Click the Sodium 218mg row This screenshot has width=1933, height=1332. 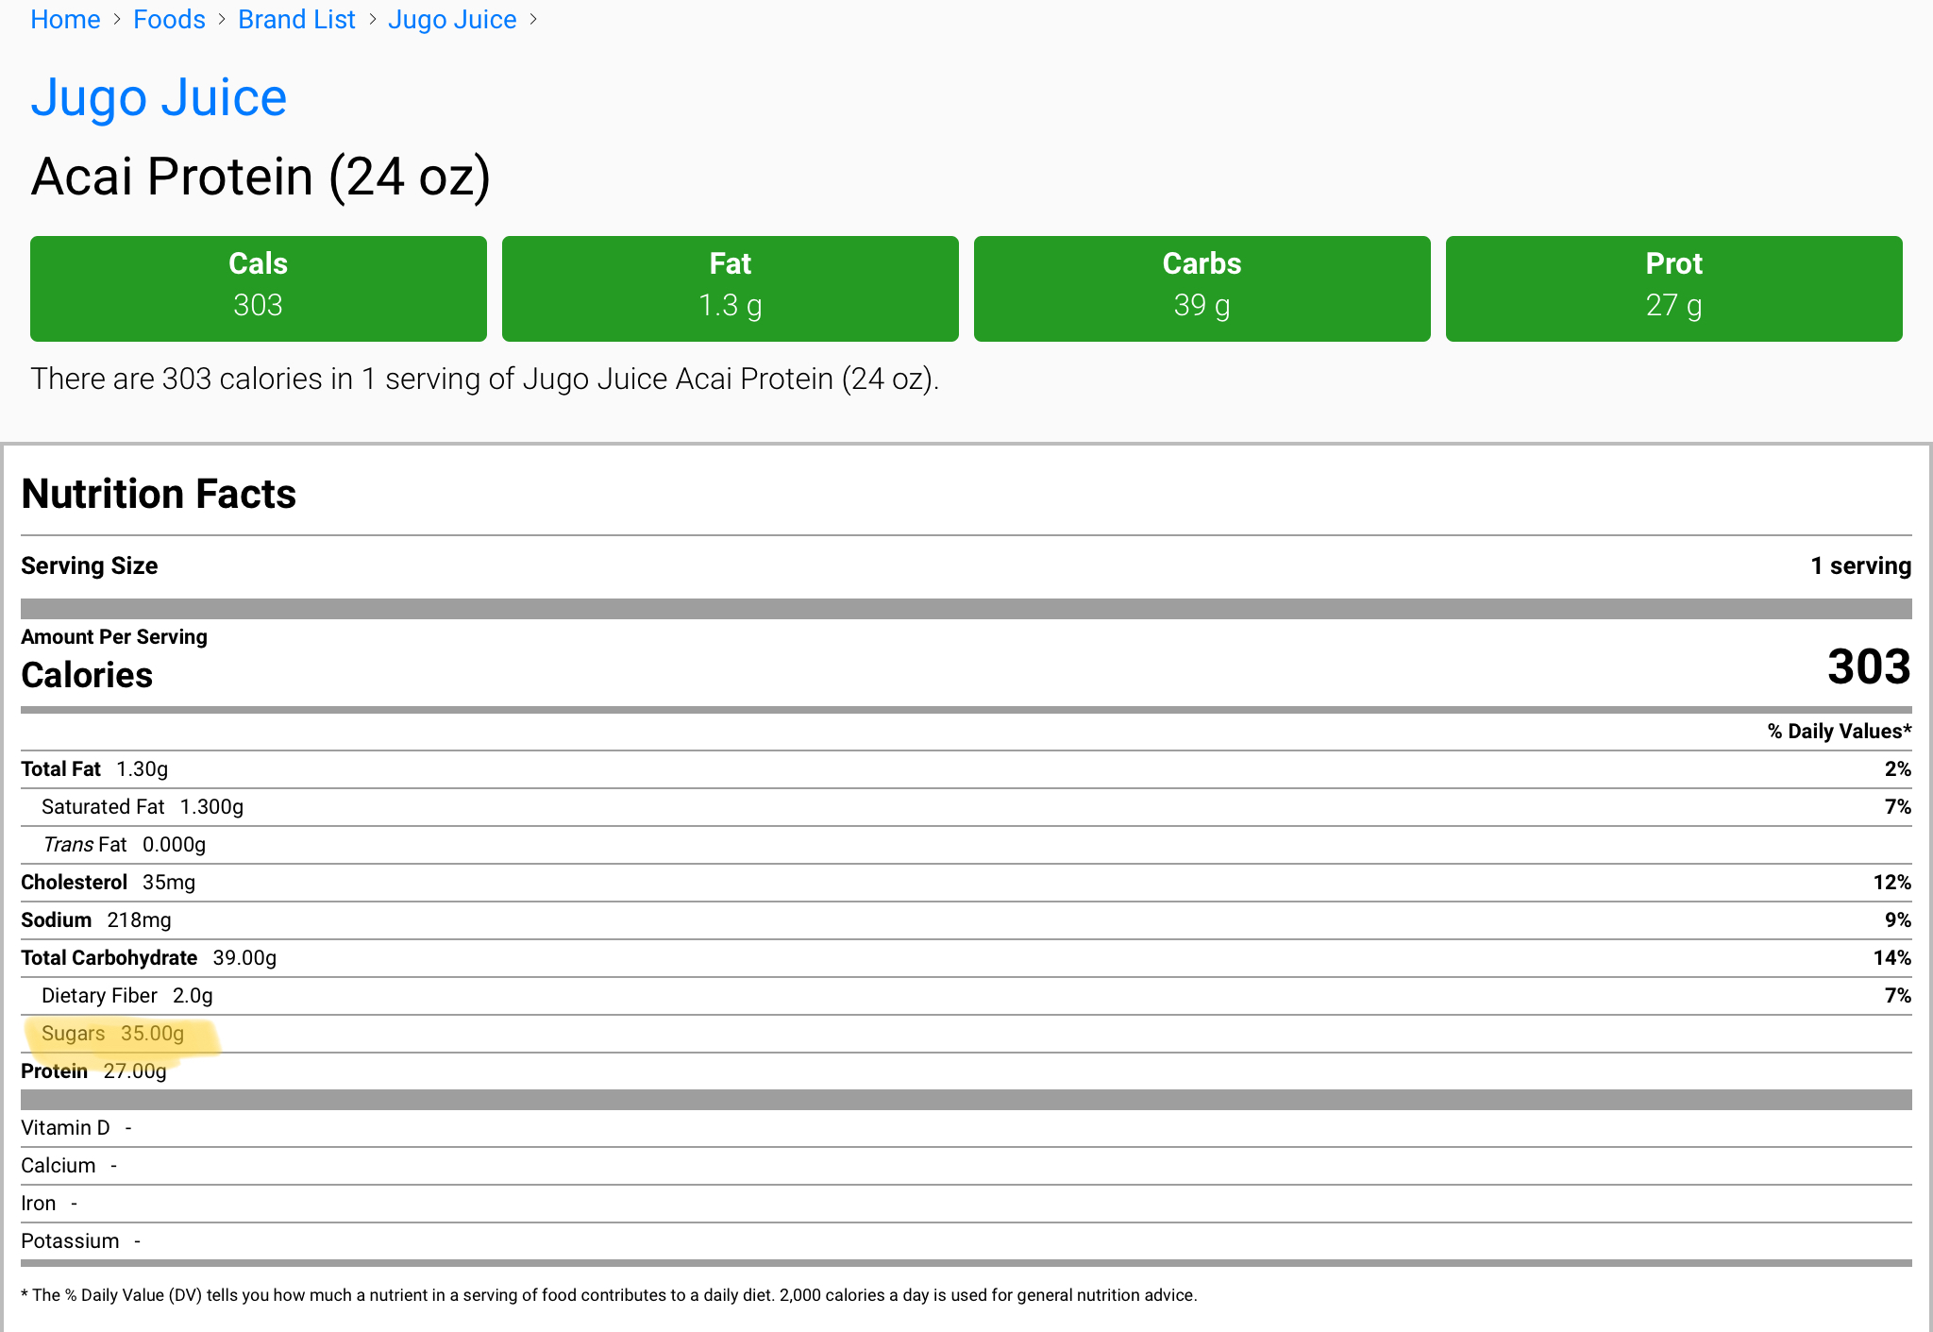966,920
